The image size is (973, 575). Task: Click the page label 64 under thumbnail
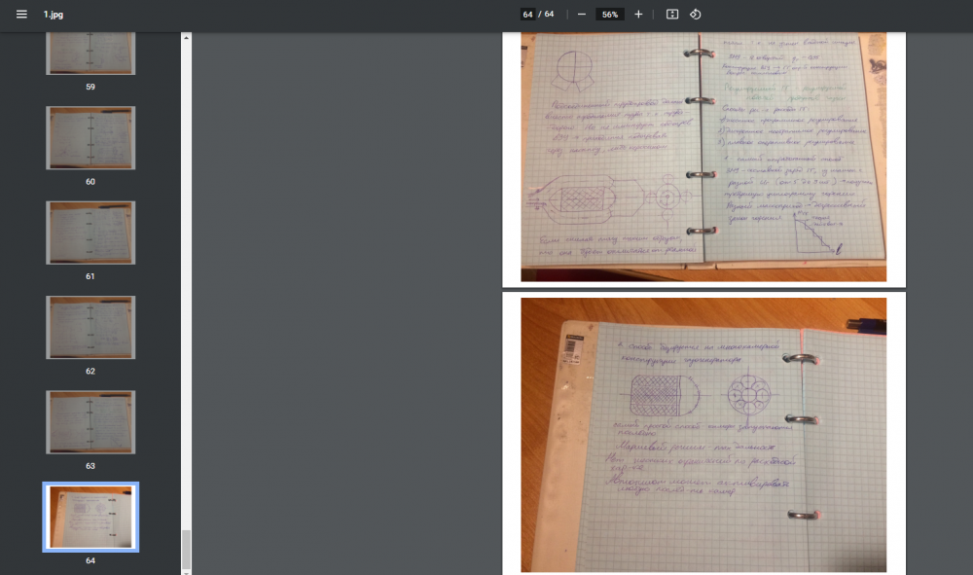(90, 560)
